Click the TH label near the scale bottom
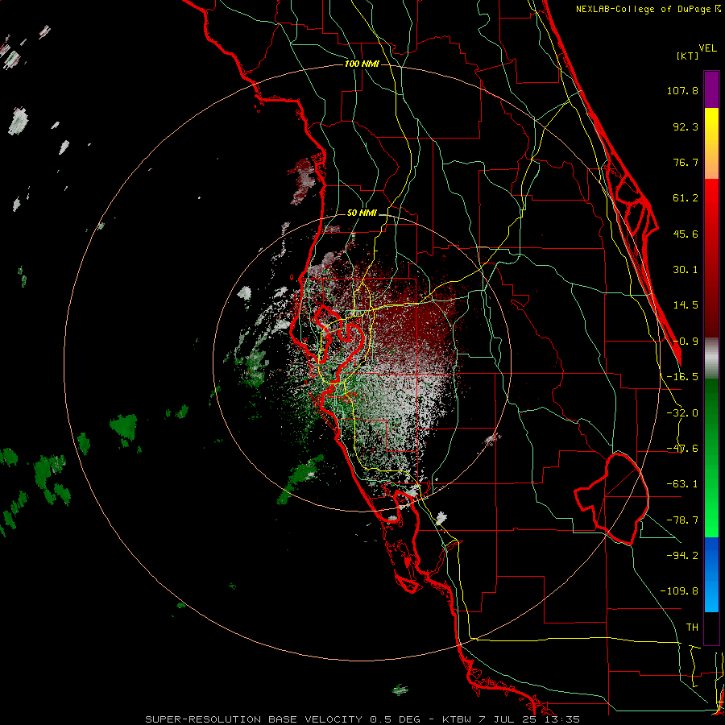 (692, 628)
